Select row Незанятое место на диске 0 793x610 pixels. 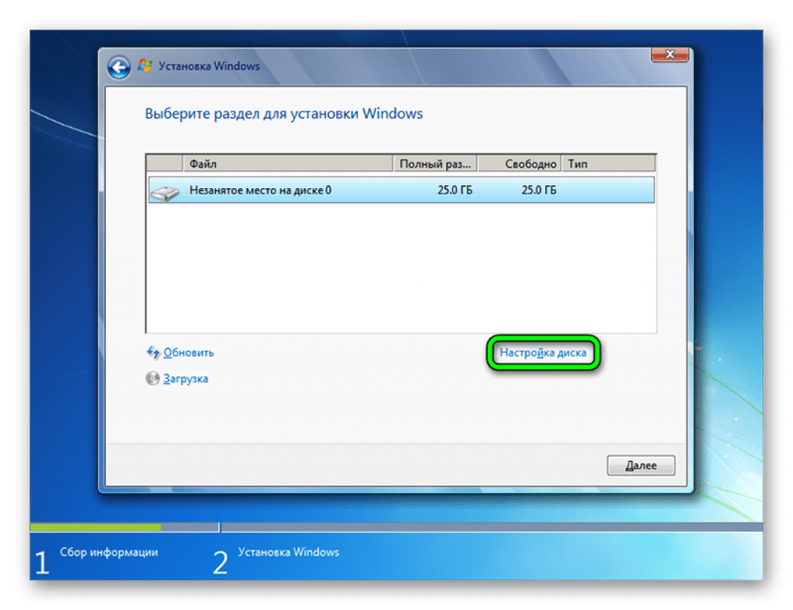click(x=402, y=190)
